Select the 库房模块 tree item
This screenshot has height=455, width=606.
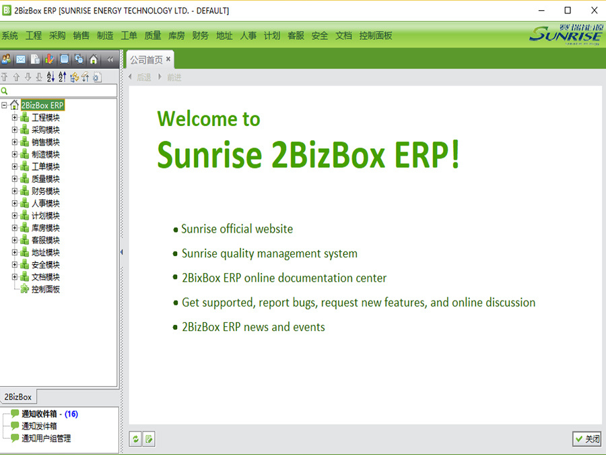click(46, 228)
